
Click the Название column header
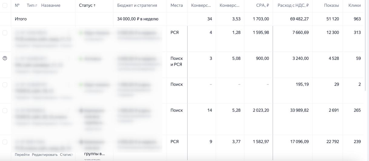click(x=51, y=5)
